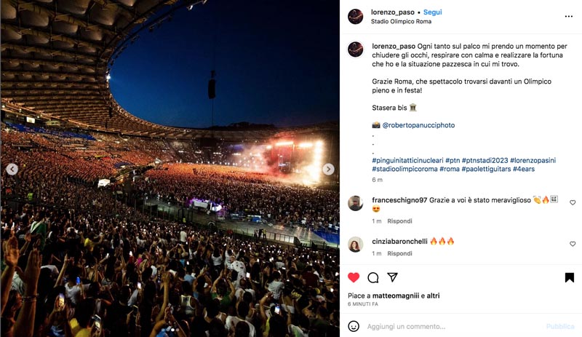582x337 pixels.
Task: Like cinziabaronchelli's fire emoji comment
Action: point(573,244)
